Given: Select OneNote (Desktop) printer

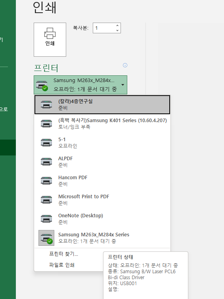Looking at the screenshot, I should [x=102, y=219].
